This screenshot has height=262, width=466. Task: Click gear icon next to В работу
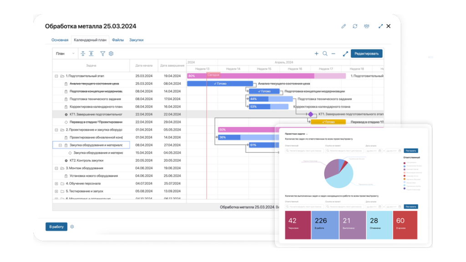pyautogui.click(x=72, y=227)
